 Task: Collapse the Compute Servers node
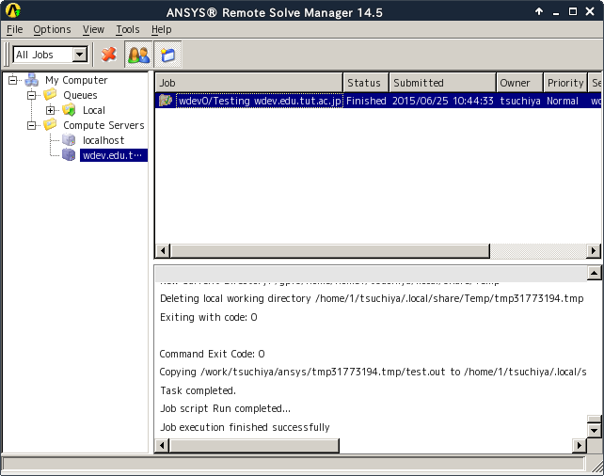tap(33, 125)
